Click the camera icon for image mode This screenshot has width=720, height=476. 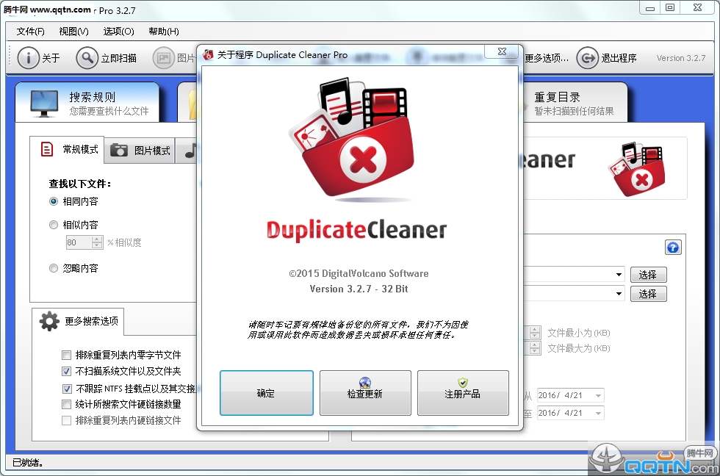pos(119,150)
